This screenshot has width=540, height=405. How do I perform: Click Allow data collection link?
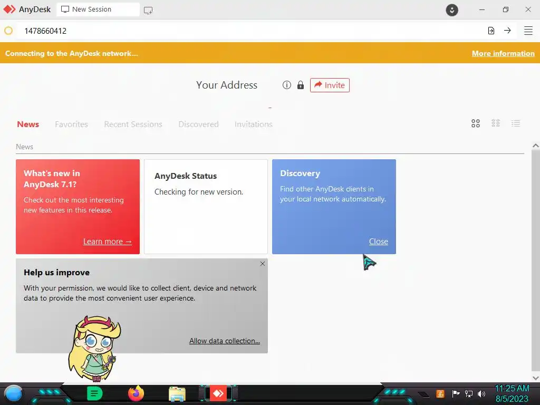point(225,341)
